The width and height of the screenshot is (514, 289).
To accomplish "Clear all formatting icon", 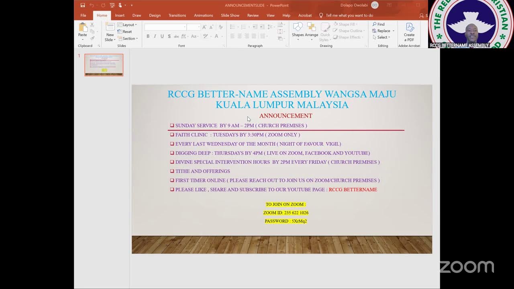I will point(220,27).
